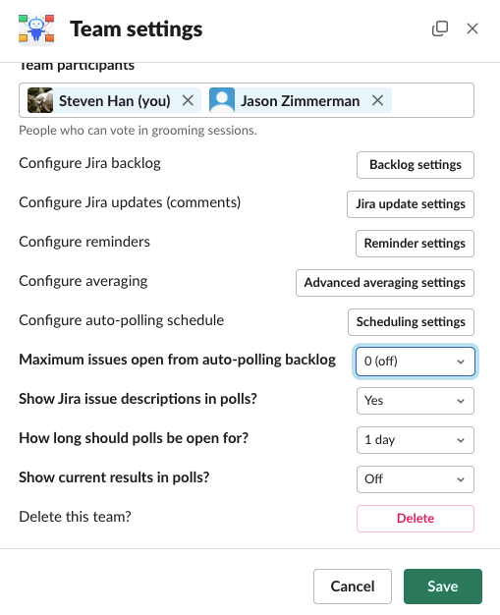Open Backlog settings
Viewport: 500px width, 615px height.
click(x=416, y=165)
